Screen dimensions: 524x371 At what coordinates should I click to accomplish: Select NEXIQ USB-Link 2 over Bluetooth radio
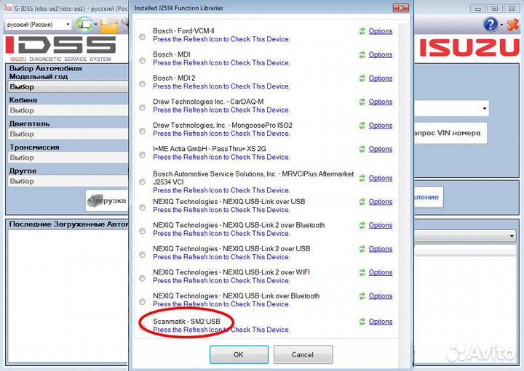pyautogui.click(x=142, y=232)
